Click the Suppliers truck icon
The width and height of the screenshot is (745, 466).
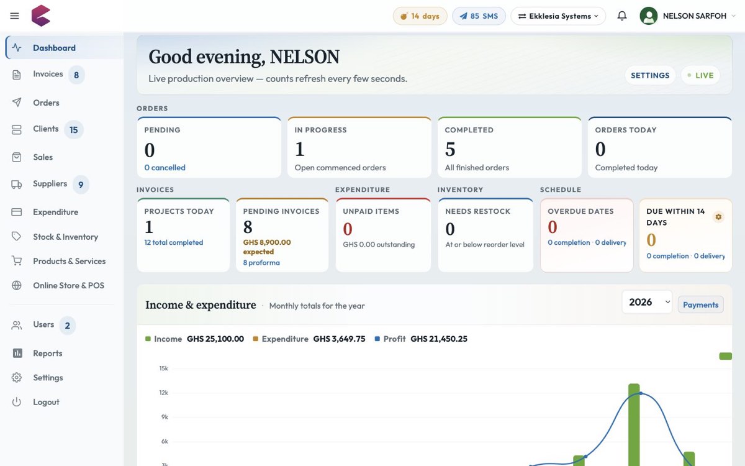(17, 184)
